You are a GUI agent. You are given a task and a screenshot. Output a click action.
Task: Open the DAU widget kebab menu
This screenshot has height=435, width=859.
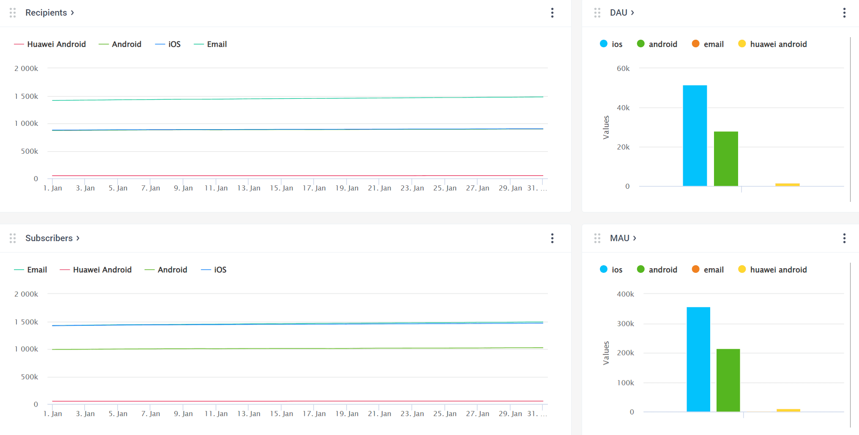pyautogui.click(x=844, y=13)
